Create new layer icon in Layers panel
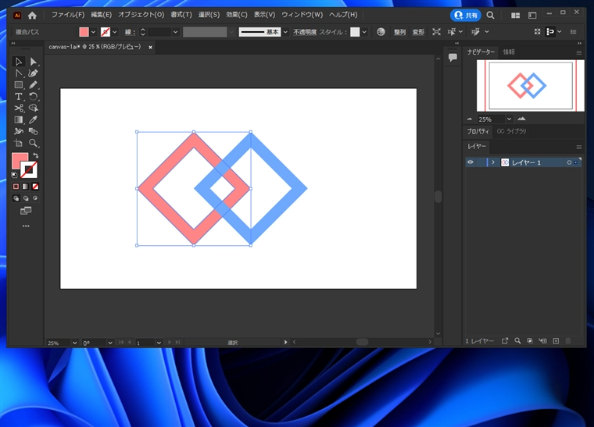Image resolution: width=594 pixels, height=427 pixels. (556, 341)
